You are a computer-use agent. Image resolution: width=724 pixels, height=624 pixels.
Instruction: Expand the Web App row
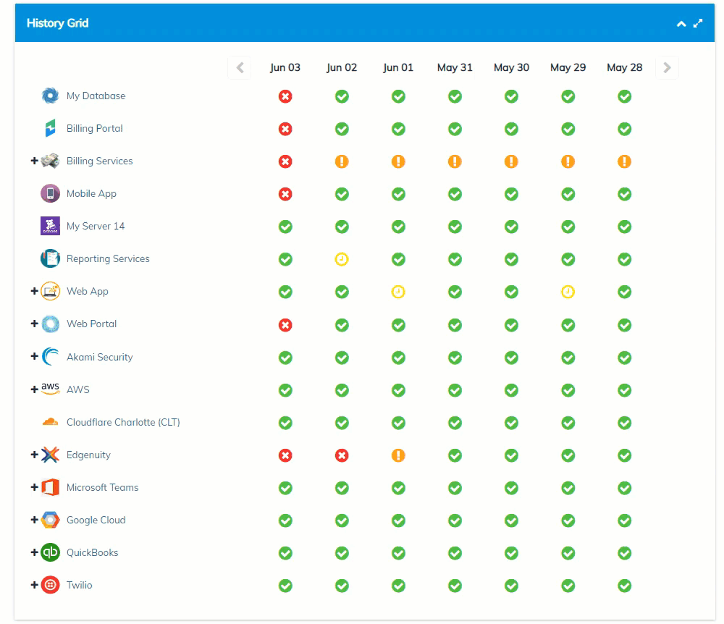point(34,291)
